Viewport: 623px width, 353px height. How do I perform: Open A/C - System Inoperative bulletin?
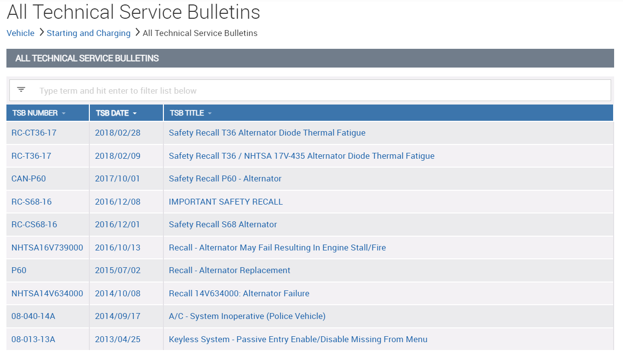pyautogui.click(x=247, y=316)
